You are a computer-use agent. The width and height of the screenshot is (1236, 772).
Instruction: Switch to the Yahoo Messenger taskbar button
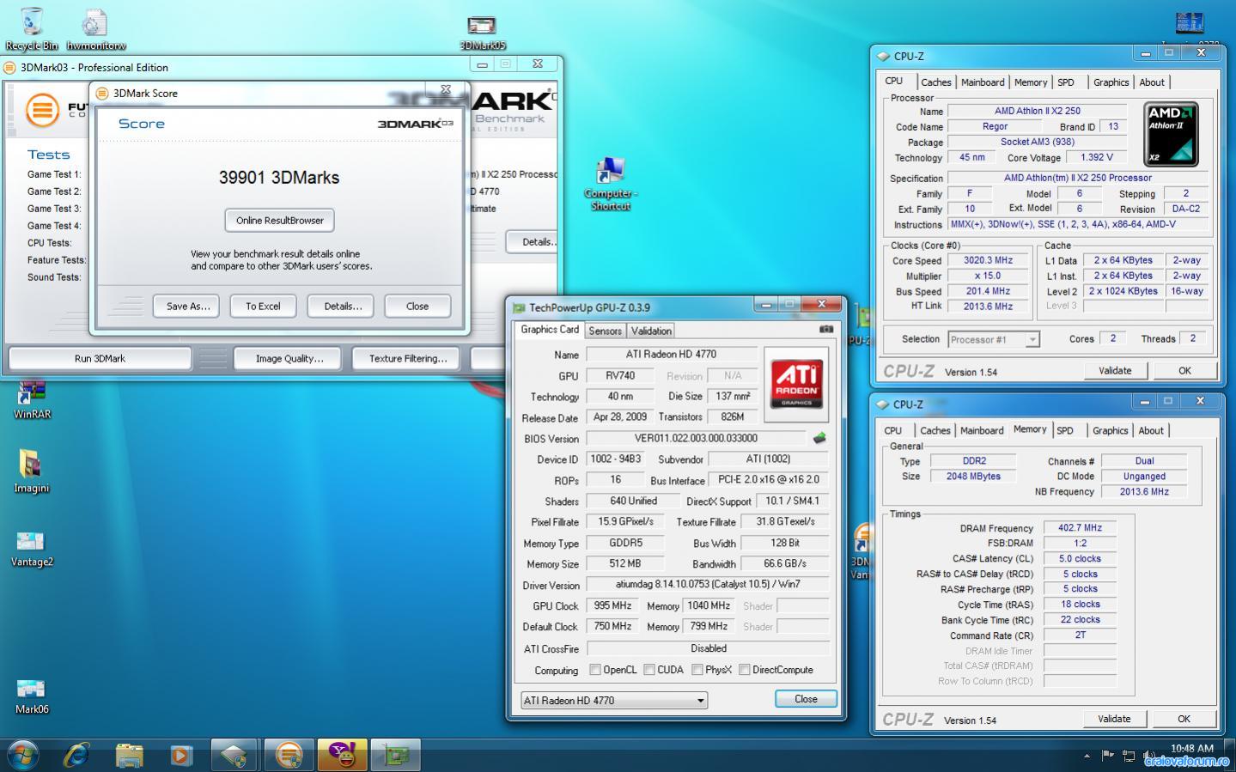tap(342, 755)
